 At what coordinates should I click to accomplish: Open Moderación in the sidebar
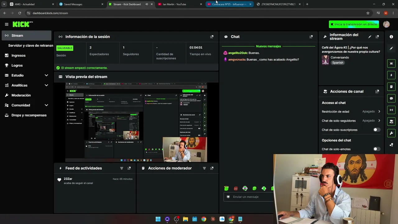[26, 95]
